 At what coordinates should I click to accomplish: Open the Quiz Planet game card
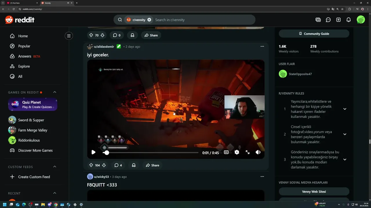click(32, 104)
